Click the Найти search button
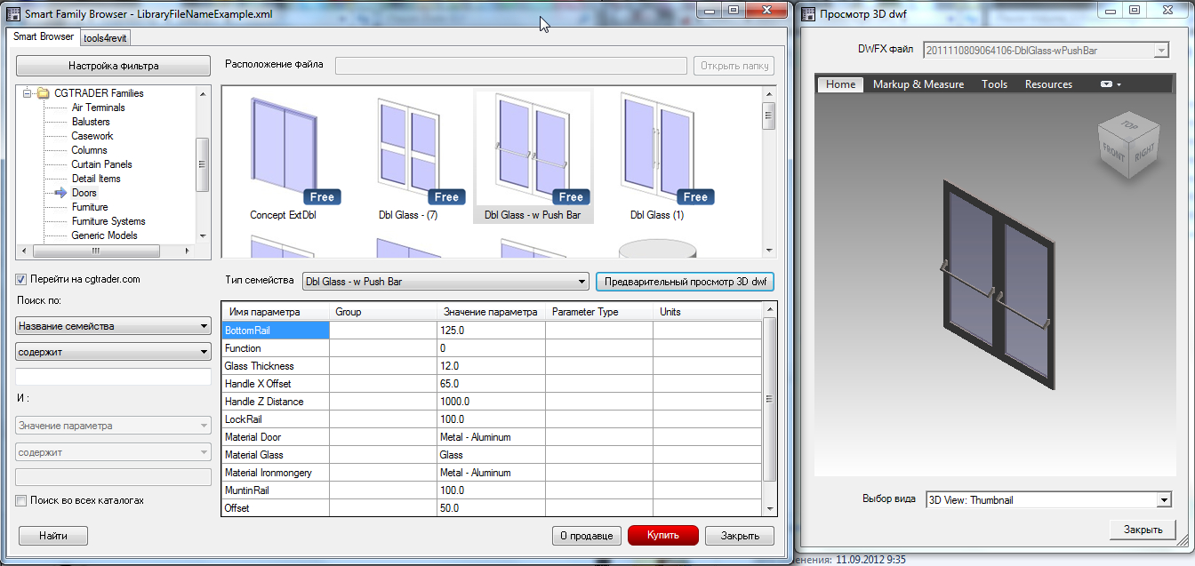The width and height of the screenshot is (1195, 566). pos(53,536)
